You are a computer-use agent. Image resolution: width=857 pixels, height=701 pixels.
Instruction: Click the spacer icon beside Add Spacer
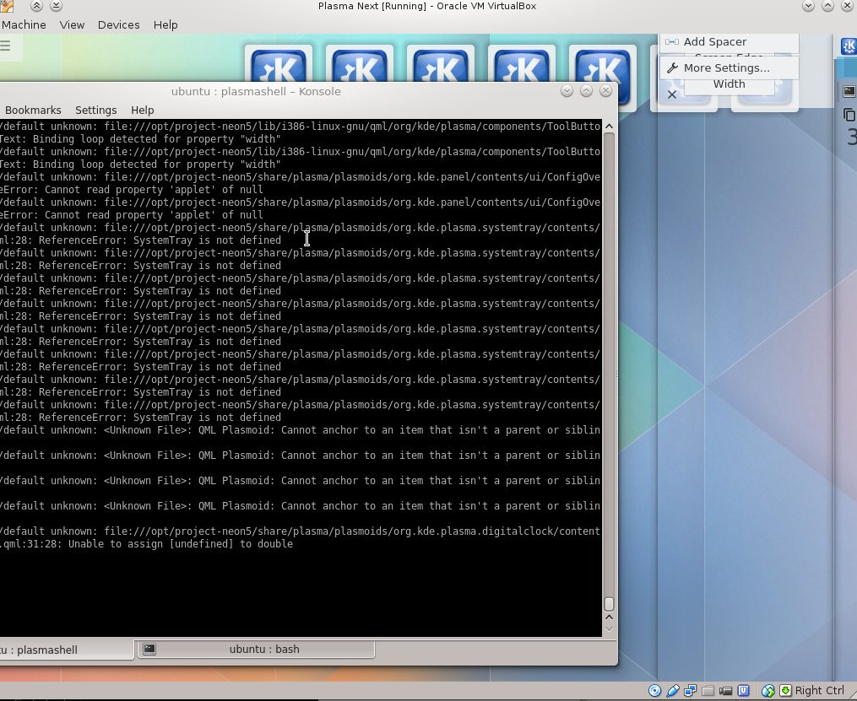(672, 42)
